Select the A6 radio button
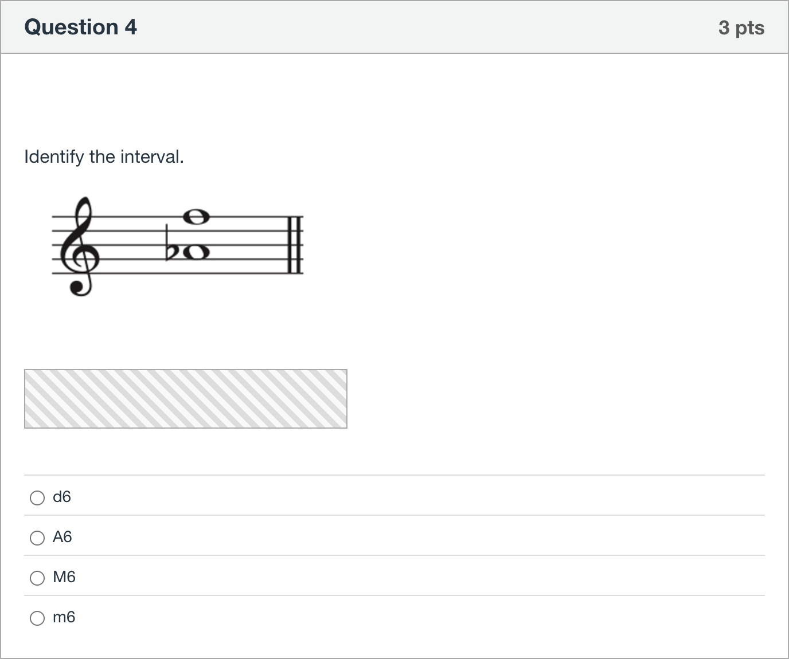This screenshot has width=789, height=659. 37,538
